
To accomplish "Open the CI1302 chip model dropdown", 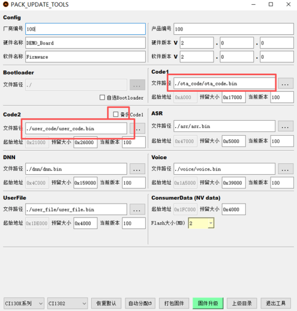I will 67,303.
